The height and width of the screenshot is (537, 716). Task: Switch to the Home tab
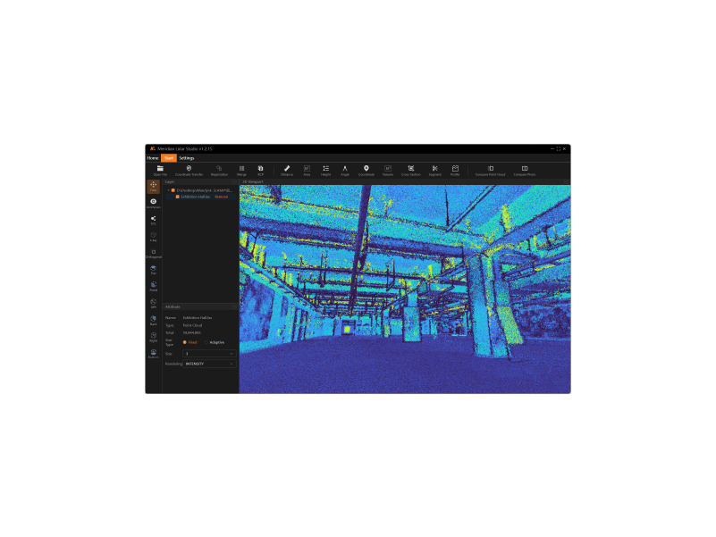[153, 158]
